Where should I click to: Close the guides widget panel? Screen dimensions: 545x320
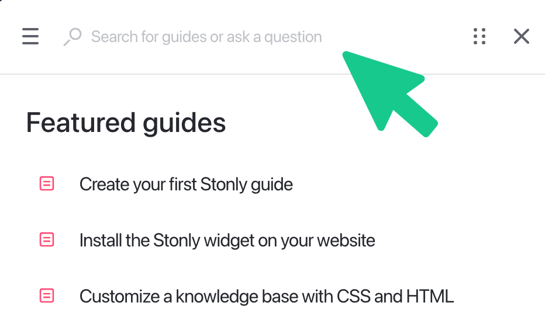point(521,37)
